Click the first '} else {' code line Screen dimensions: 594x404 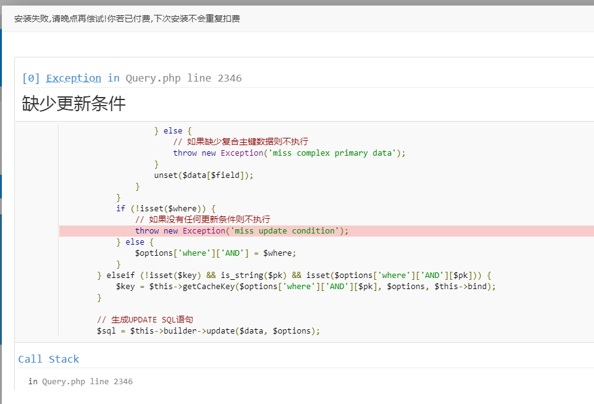pyautogui.click(x=173, y=131)
